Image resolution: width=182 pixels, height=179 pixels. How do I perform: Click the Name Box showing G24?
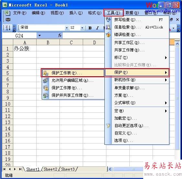point(19,36)
